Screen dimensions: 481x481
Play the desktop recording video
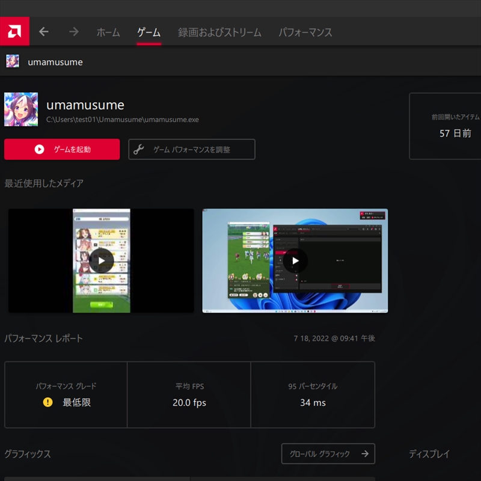(x=295, y=261)
